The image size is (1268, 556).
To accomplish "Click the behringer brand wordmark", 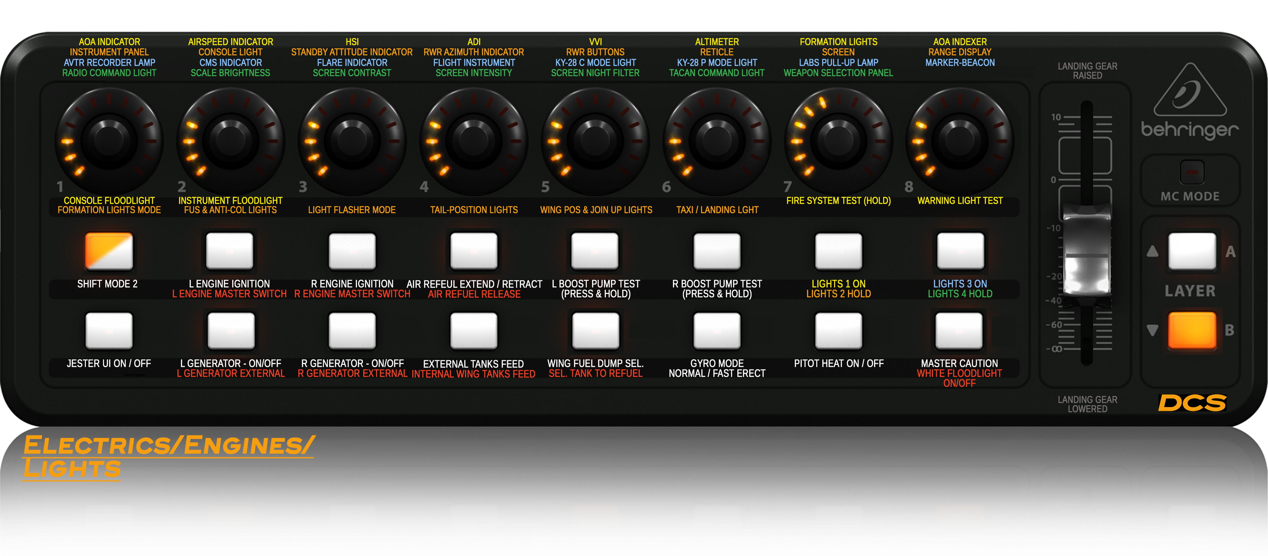I will (1190, 130).
